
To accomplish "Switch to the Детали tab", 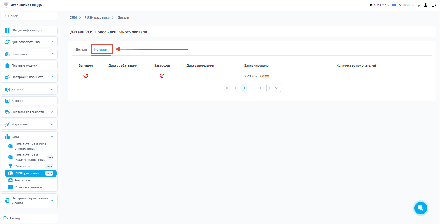I will [81, 49].
